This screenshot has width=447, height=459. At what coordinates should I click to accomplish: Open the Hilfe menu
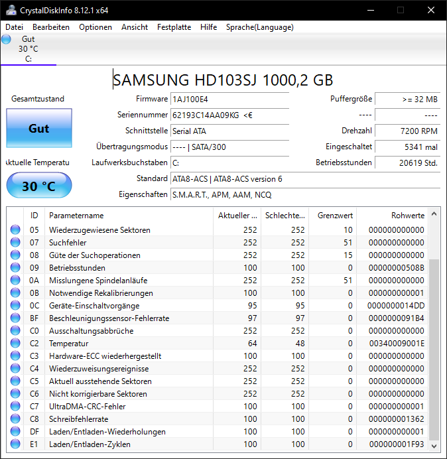pos(208,27)
